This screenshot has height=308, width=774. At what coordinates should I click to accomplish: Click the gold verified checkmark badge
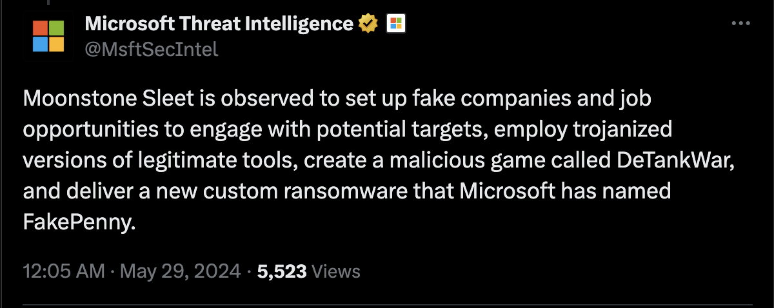[368, 24]
